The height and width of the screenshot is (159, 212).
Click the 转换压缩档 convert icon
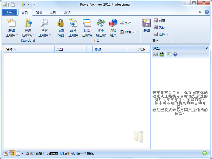[73, 23]
